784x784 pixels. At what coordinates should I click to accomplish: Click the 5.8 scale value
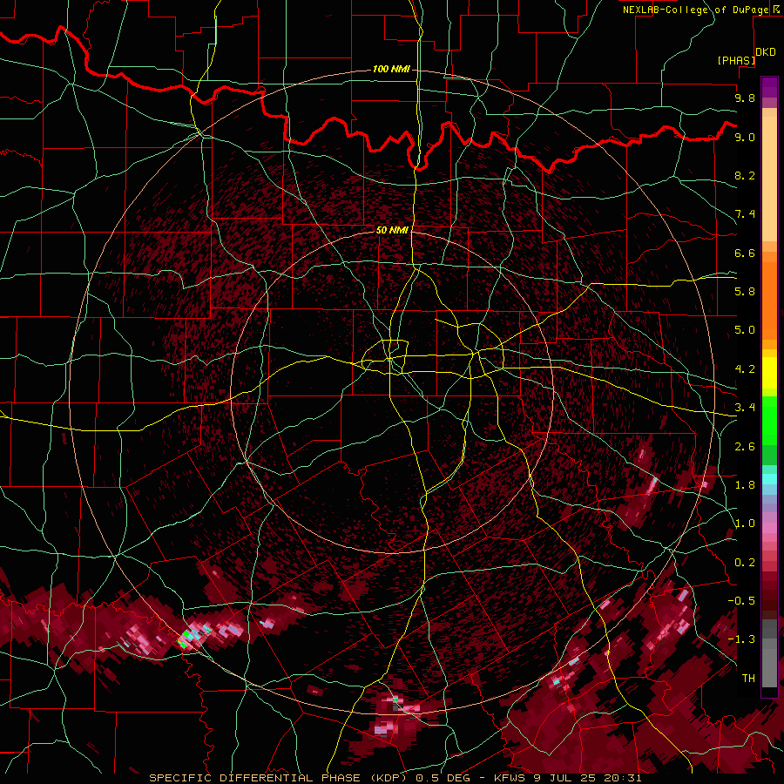click(745, 292)
